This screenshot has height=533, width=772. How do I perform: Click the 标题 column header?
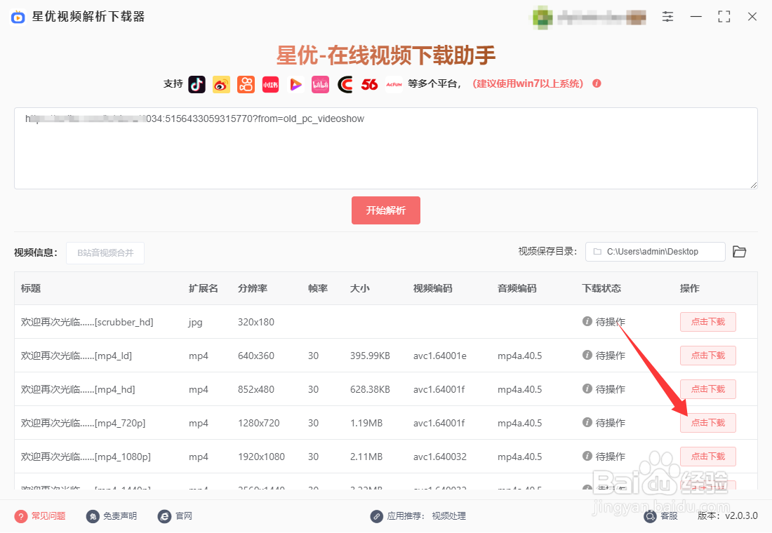pyautogui.click(x=30, y=288)
